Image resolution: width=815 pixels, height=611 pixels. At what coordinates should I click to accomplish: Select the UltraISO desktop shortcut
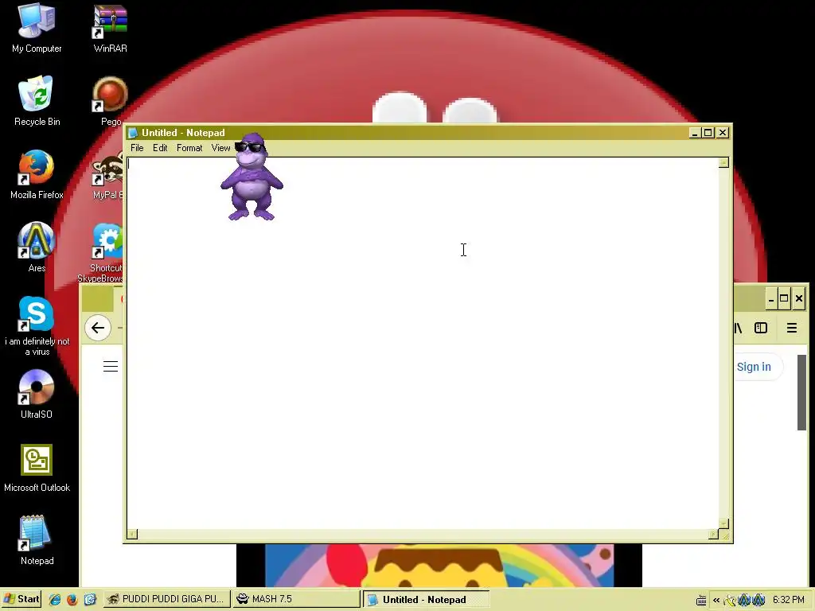coord(37,395)
